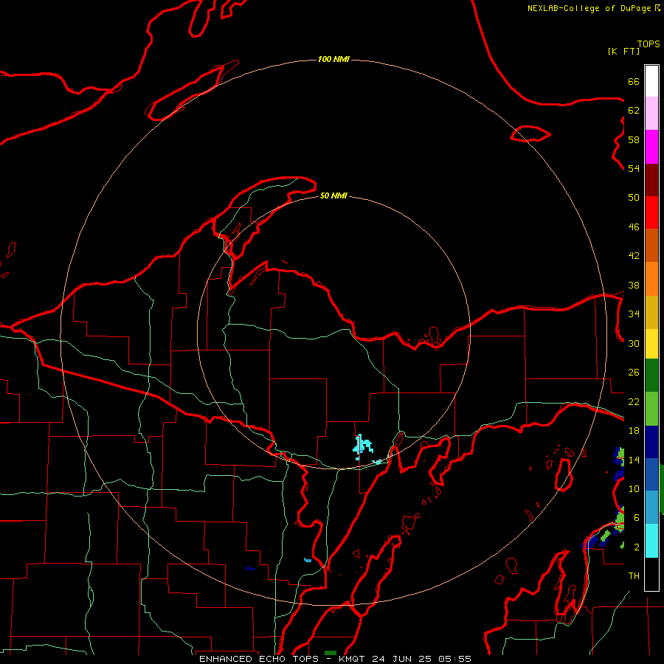Click the KMQT radar site identifier
664x664 pixels.
pyautogui.click(x=351, y=659)
